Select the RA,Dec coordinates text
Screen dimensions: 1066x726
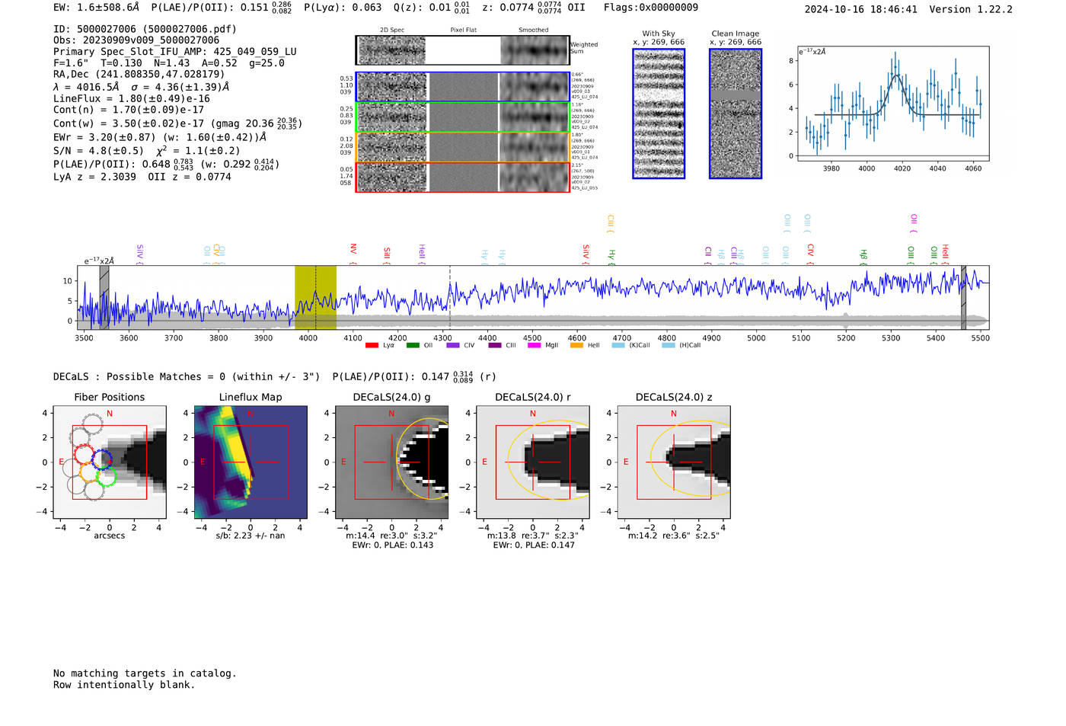click(139, 74)
